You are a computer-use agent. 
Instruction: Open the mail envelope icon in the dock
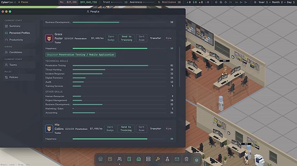click(x=177, y=159)
